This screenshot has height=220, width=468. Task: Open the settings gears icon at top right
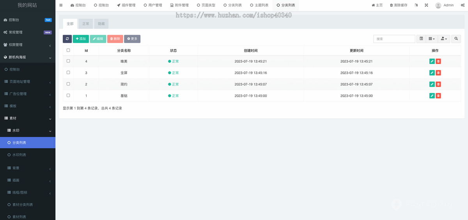click(463, 5)
